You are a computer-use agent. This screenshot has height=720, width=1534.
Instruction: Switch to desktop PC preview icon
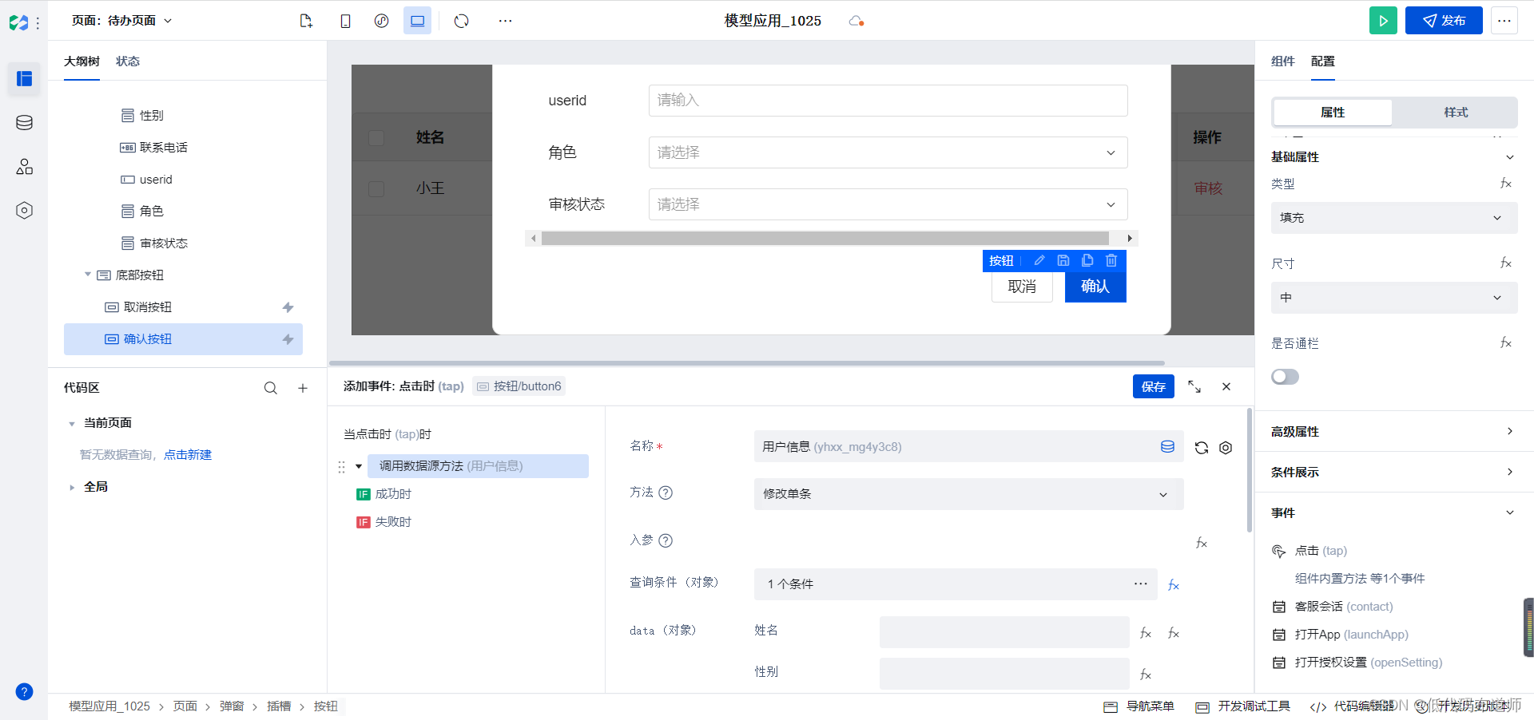[x=417, y=21]
